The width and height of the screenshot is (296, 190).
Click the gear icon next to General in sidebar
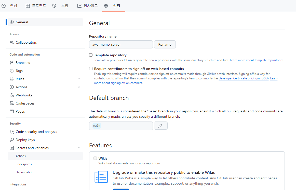[12, 22]
